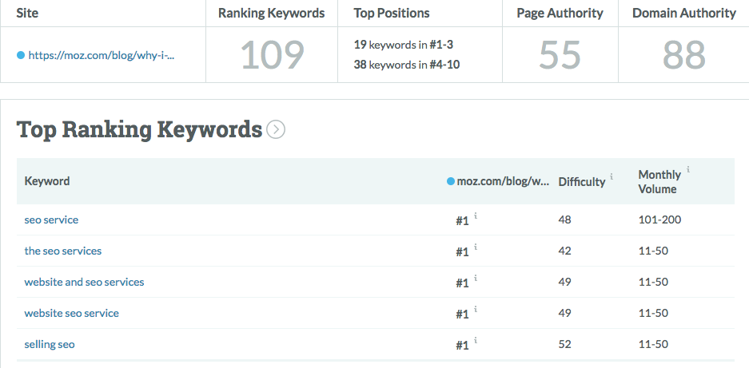749x368 pixels.
Task: Click the Top Ranking Keywords heading
Action: click(x=139, y=129)
